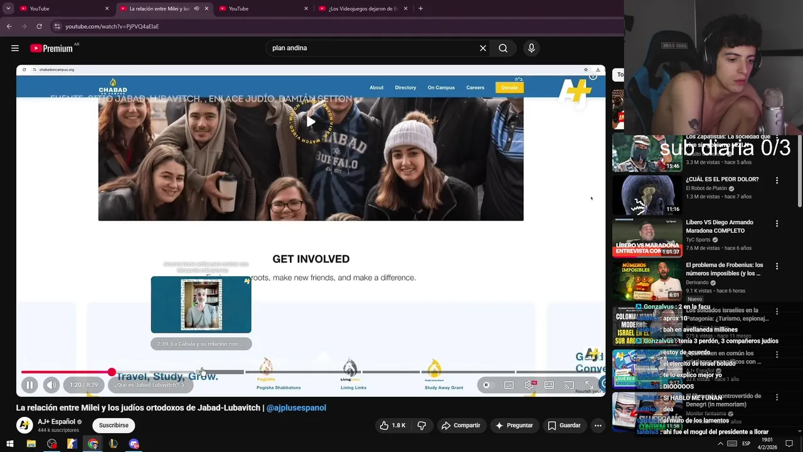Dislike the video with thumbs down
The image size is (803, 452).
coord(422,426)
